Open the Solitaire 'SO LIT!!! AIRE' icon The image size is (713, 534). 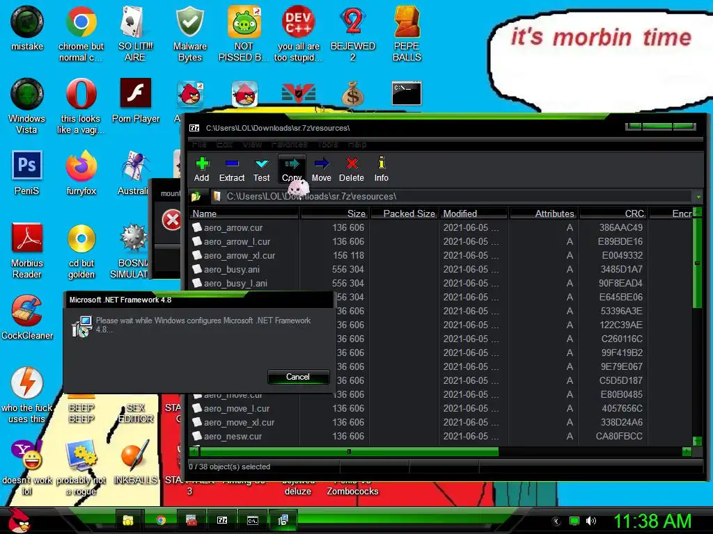point(135,33)
